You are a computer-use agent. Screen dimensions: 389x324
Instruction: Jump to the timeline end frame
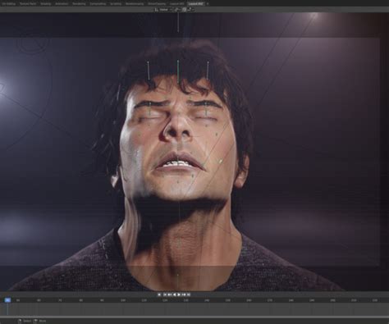[x=189, y=294]
